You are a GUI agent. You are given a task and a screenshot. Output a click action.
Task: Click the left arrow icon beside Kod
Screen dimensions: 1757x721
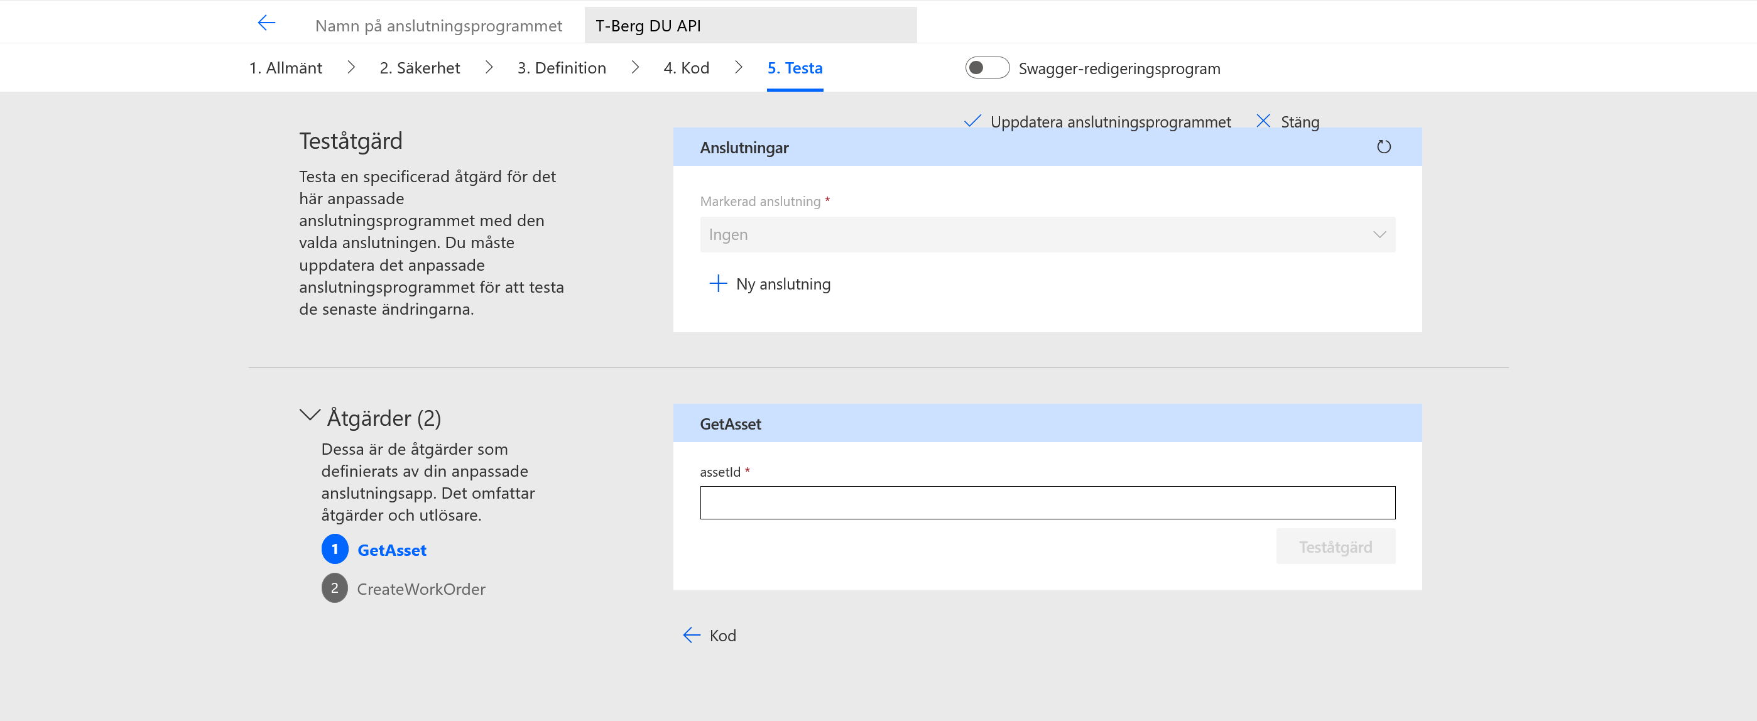(692, 635)
